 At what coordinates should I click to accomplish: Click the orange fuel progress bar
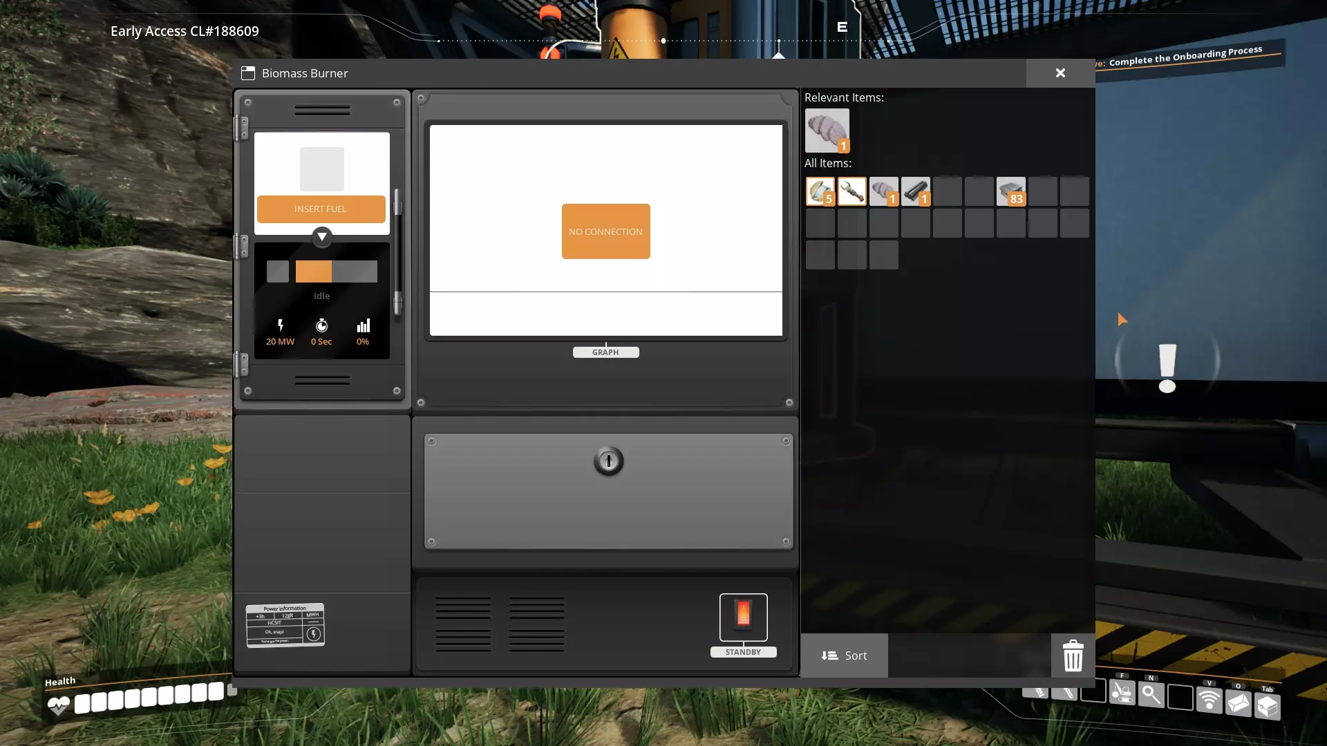[314, 271]
